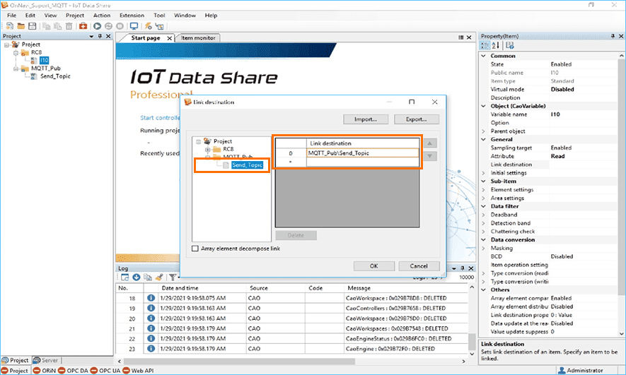Click the blue Start play icon
626x375 pixels.
click(97, 26)
